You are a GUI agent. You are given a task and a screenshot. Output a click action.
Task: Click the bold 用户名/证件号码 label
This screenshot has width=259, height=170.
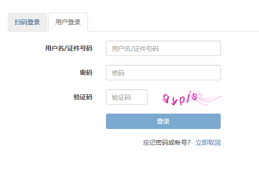click(69, 48)
